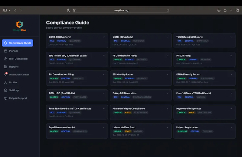
Task: Click BUSINESS tag on Udyam Registration
Action: [182, 131]
